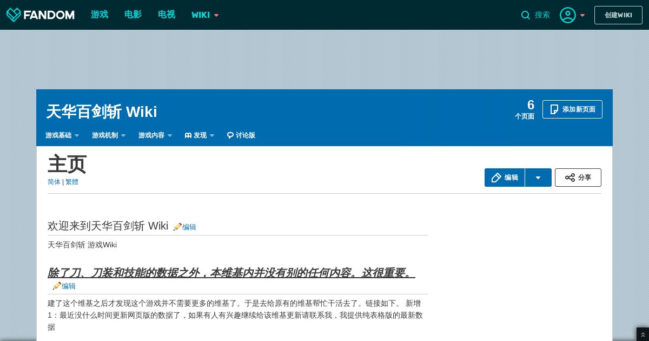Open the user account avatar icon
The image size is (649, 341).
[568, 15]
